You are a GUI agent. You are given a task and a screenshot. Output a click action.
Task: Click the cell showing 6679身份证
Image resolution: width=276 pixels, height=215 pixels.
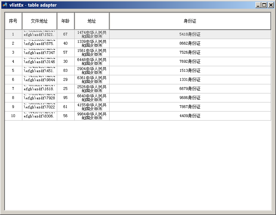click(x=190, y=89)
